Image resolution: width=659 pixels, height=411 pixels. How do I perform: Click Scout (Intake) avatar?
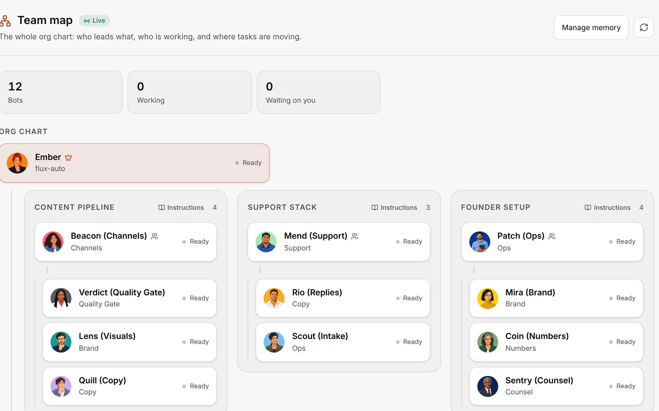pyautogui.click(x=274, y=342)
